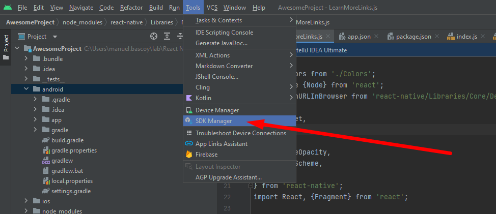The width and height of the screenshot is (496, 214).
Task: Close the app.json tab
Action: tap(376, 37)
